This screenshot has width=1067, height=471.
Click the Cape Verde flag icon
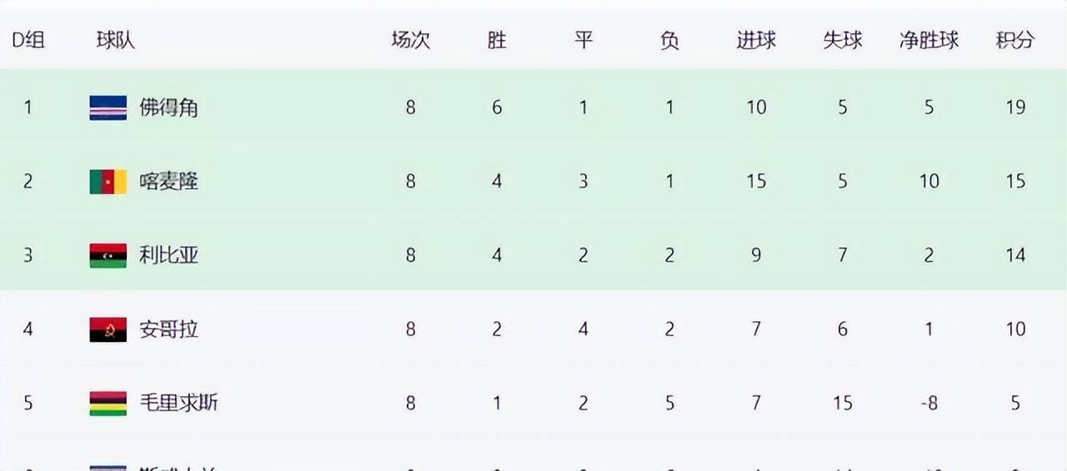(x=108, y=107)
